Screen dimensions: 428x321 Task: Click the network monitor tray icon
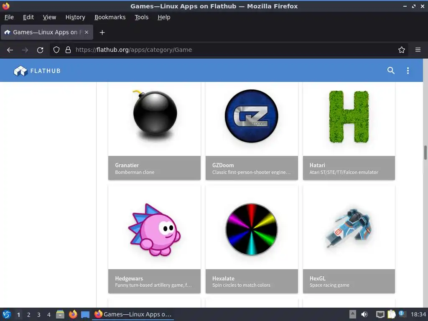tap(380, 314)
